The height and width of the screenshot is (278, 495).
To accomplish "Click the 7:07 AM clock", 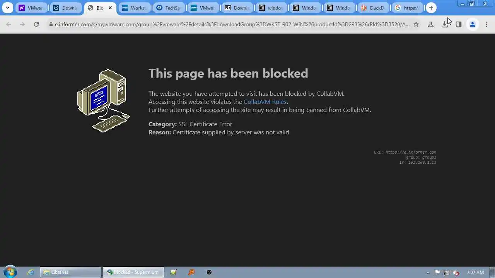I will tap(475, 273).
